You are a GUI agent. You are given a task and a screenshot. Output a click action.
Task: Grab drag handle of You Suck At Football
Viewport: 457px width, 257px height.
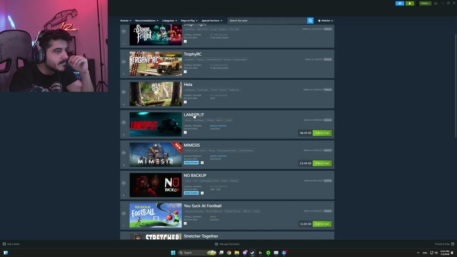coord(124,213)
